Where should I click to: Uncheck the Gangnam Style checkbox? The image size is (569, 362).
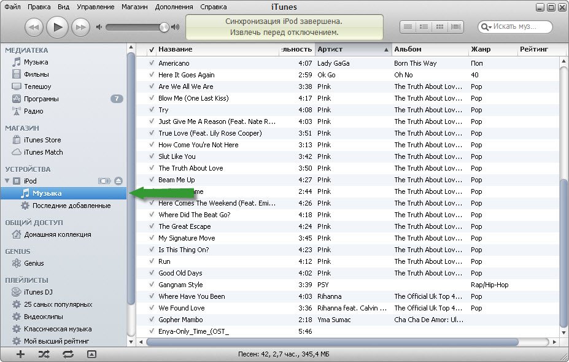152,285
